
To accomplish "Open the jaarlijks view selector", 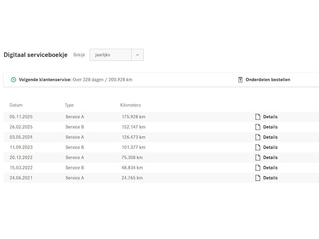I will [110, 55].
